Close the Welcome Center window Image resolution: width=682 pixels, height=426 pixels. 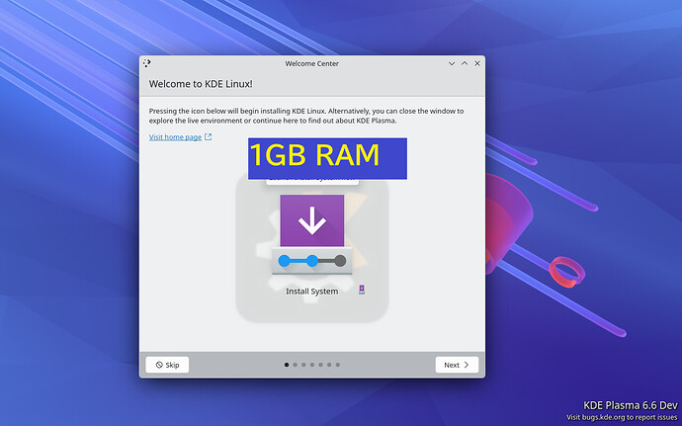click(x=477, y=63)
